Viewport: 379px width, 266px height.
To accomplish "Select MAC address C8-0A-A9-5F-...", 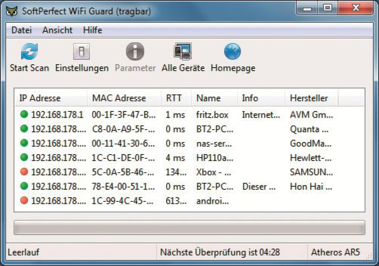I will 123,129.
